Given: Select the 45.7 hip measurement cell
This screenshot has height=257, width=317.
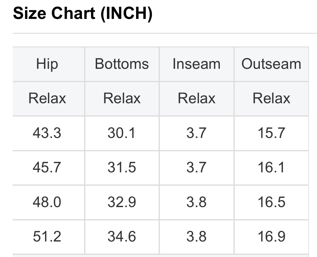Looking at the screenshot, I should (x=47, y=168).
